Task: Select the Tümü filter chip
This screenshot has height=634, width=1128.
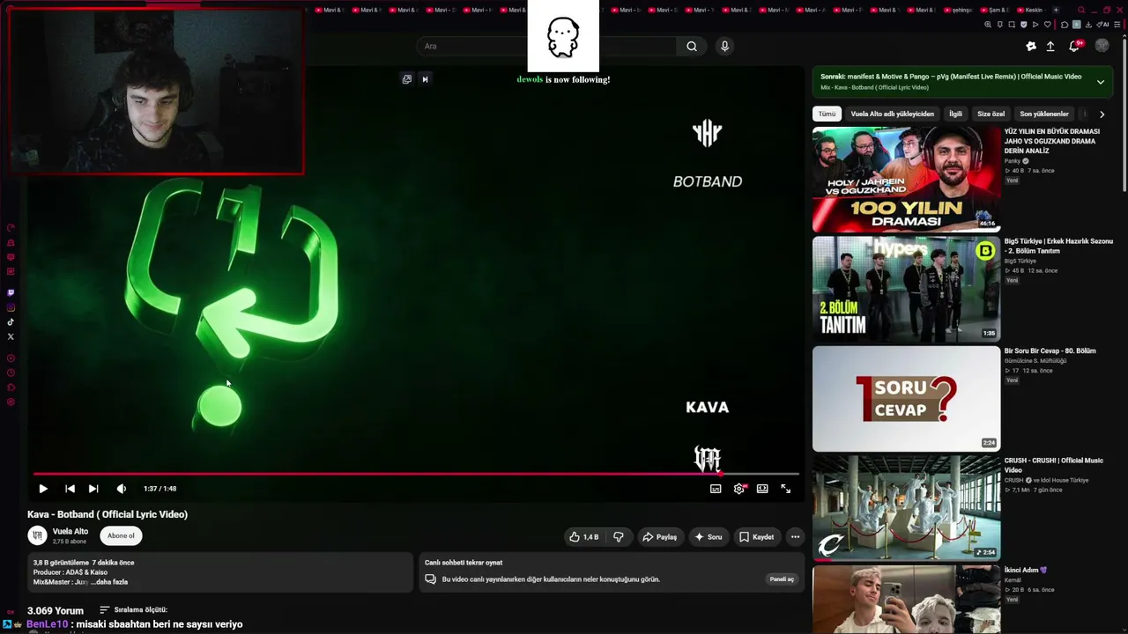Action: tap(827, 114)
